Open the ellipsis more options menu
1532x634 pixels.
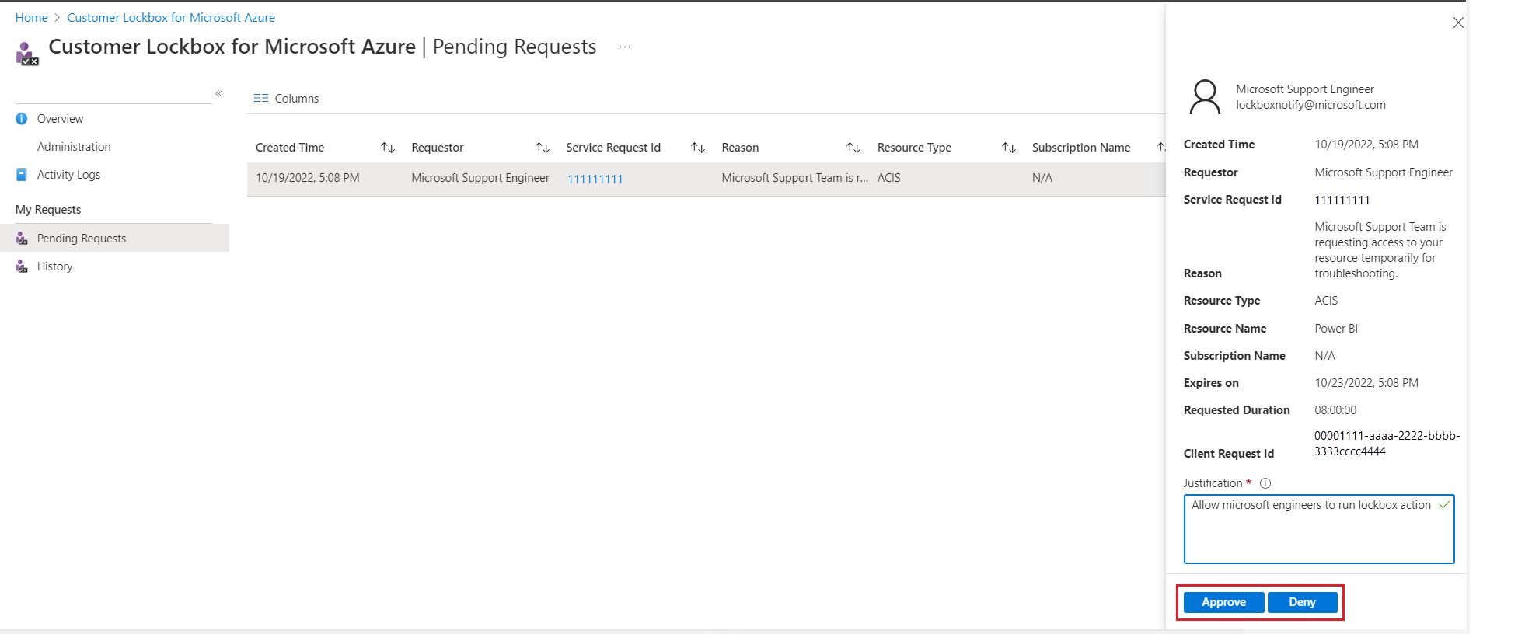(625, 47)
